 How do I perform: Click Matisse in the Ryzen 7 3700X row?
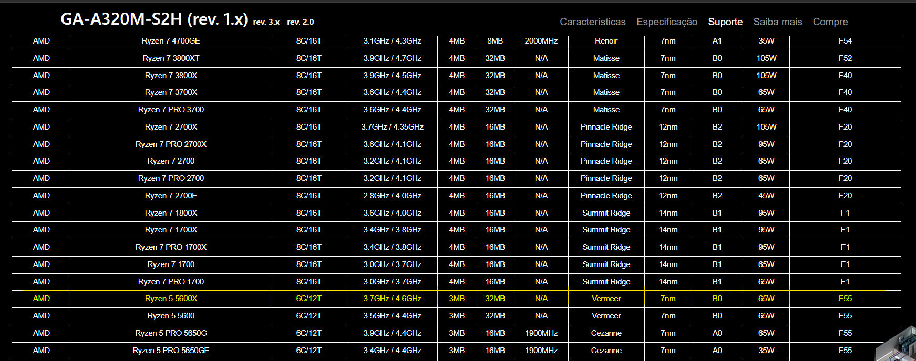click(x=606, y=92)
